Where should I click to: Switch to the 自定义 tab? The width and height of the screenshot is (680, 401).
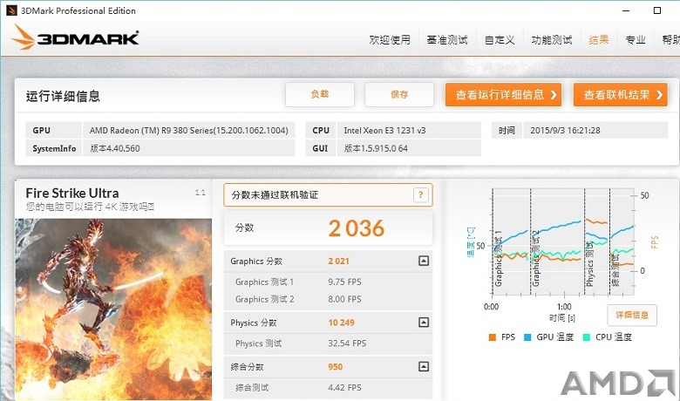pyautogui.click(x=500, y=40)
